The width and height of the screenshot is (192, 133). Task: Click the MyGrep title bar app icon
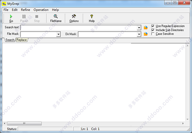point(4,4)
